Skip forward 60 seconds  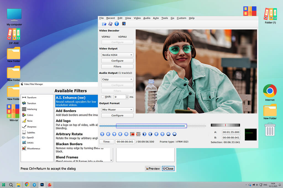coord(174,134)
